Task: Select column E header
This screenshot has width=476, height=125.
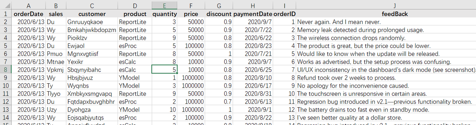Action: [164, 6]
